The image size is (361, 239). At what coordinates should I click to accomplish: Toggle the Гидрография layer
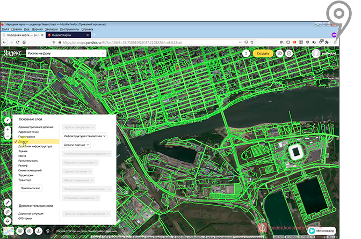pyautogui.click(x=26, y=137)
